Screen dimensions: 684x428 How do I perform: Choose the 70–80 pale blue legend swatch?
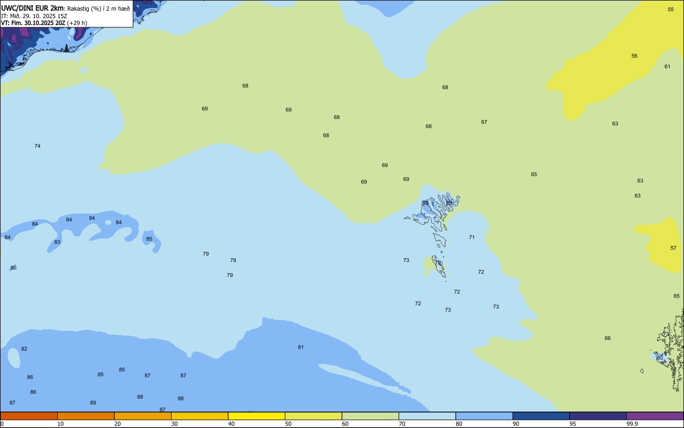[x=427, y=416]
